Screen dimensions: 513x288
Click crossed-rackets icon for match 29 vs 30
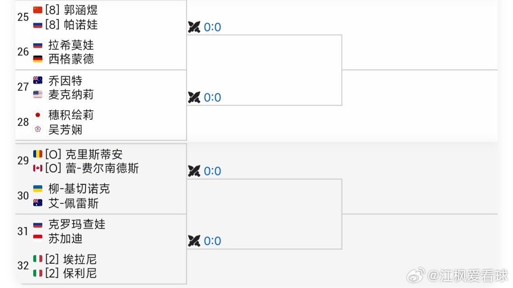pos(194,171)
